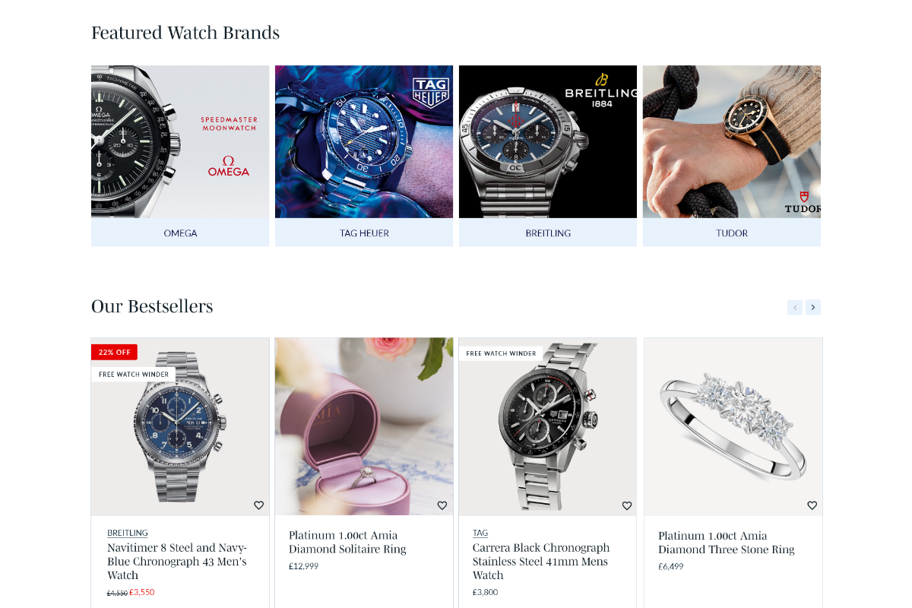Click the BREITLING underlined brand link

pos(128,533)
